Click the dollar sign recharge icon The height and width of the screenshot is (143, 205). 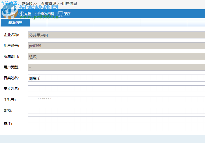[21, 14]
